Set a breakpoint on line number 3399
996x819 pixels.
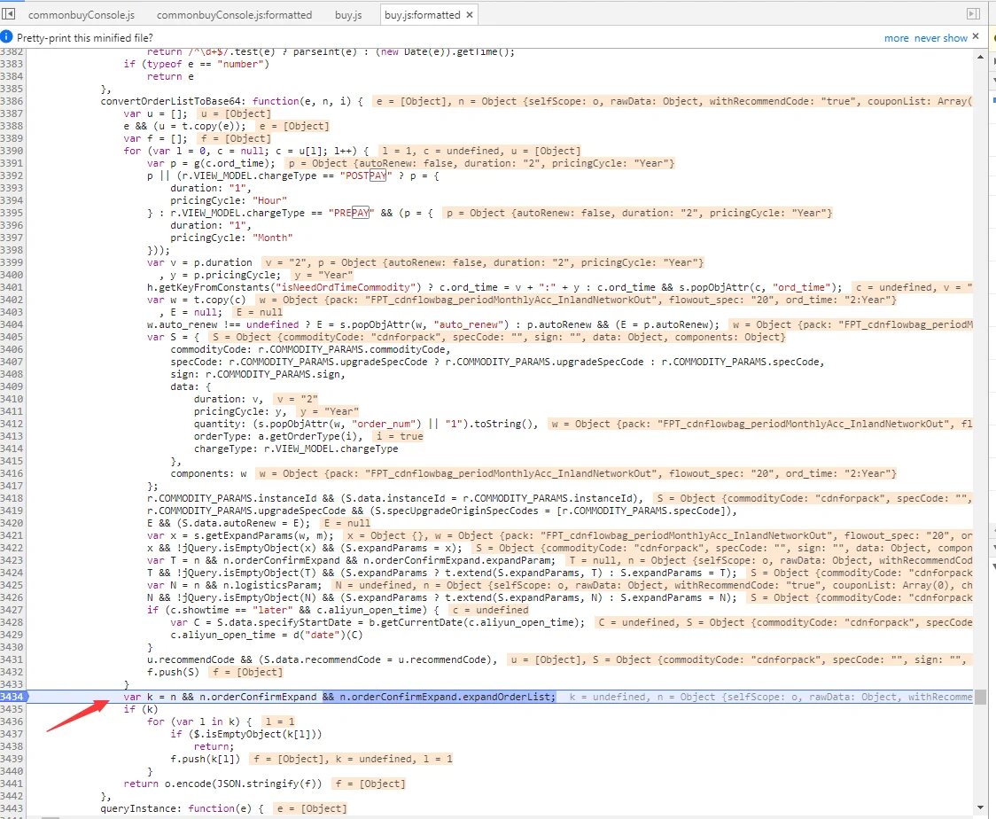(x=12, y=263)
